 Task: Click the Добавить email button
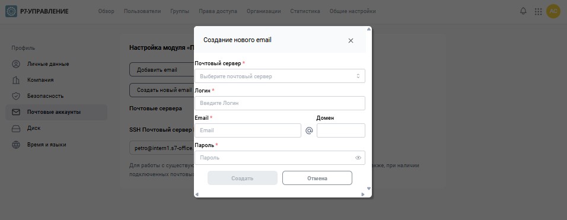point(162,70)
